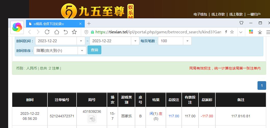Click the 游戏类别 column header
270x128 pixels.
(126, 100)
